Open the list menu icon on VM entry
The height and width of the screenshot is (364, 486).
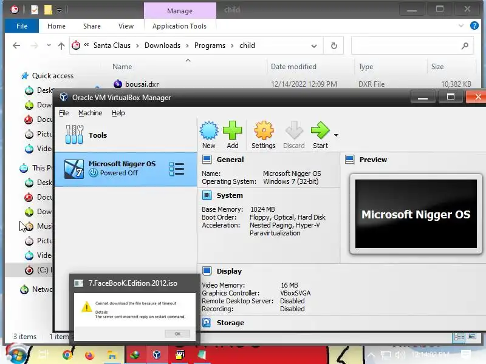[177, 169]
